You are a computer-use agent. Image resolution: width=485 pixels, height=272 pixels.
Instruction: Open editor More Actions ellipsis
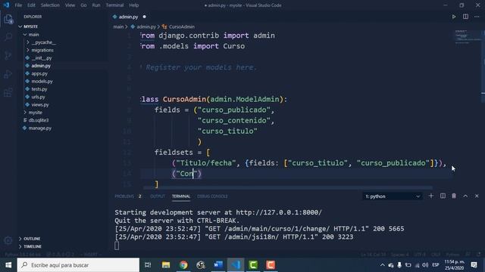[x=477, y=17]
